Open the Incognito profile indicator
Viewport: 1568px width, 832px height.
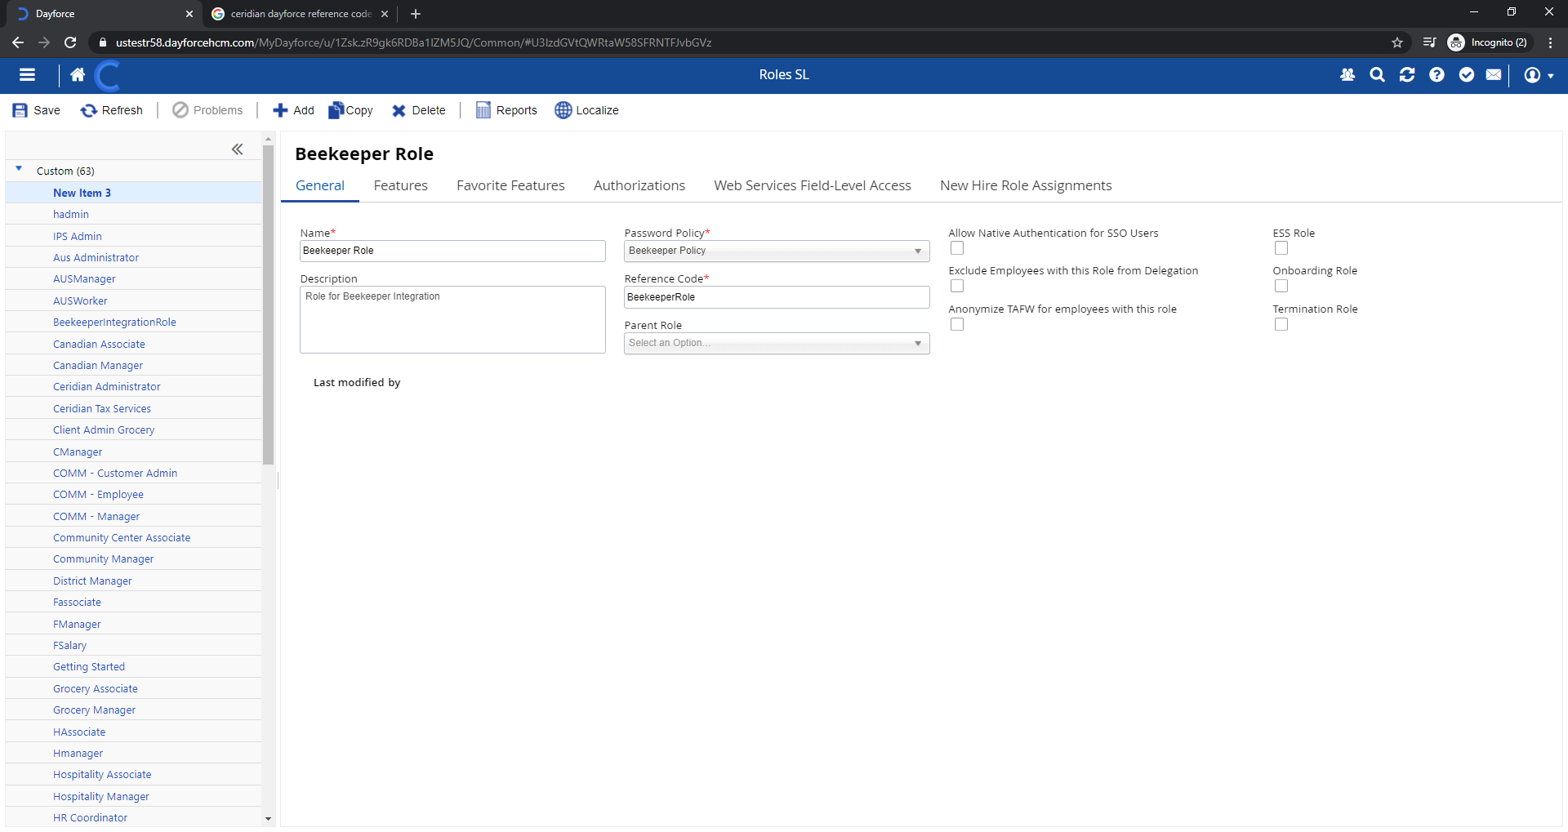click(1488, 42)
